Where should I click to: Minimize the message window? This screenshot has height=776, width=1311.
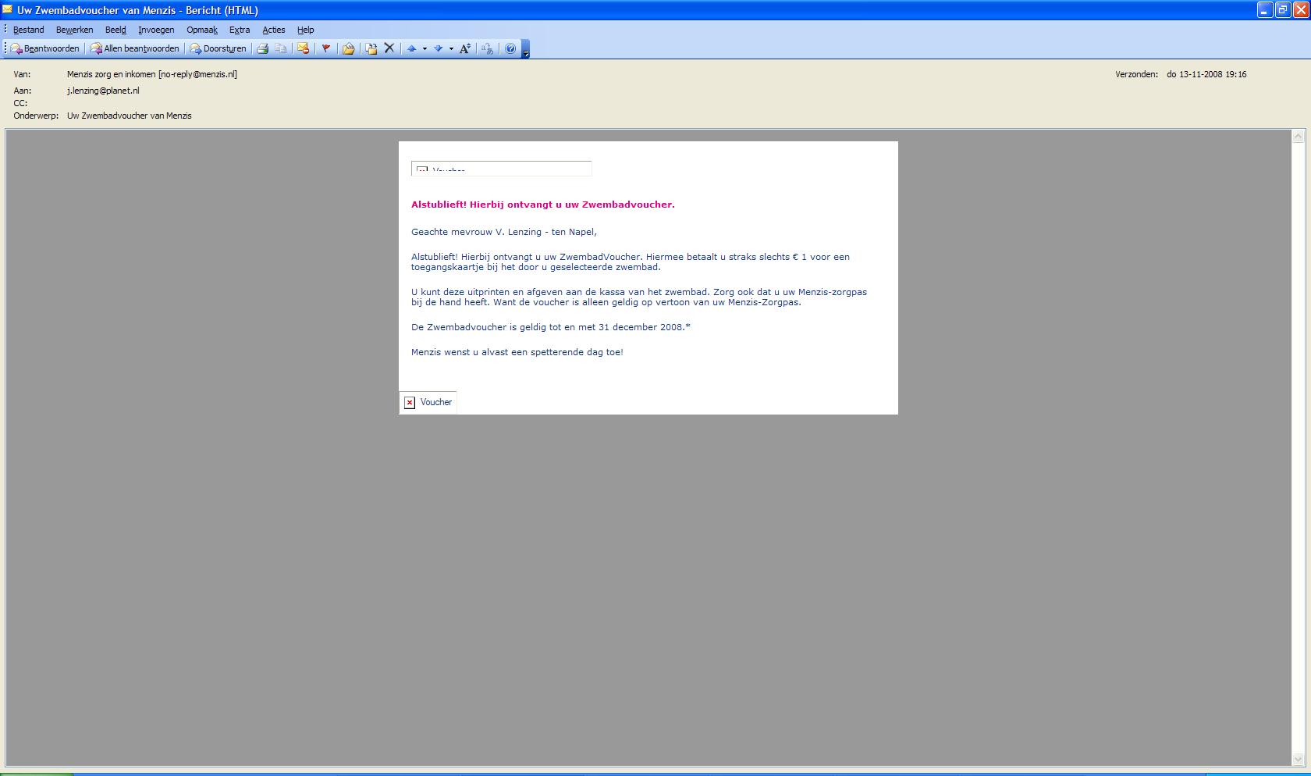point(1265,10)
